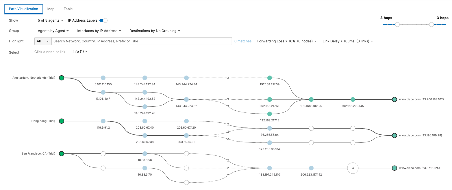Click node 36.255.56.84
The width and height of the screenshot is (452, 190).
(269, 128)
